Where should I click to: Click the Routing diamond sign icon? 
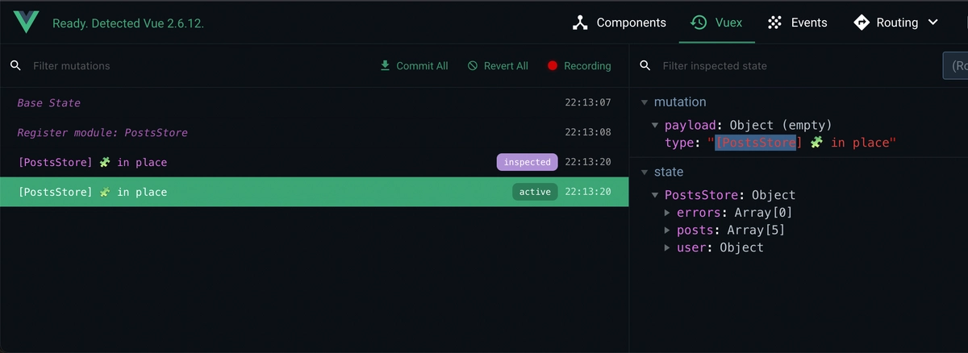pyautogui.click(x=862, y=23)
